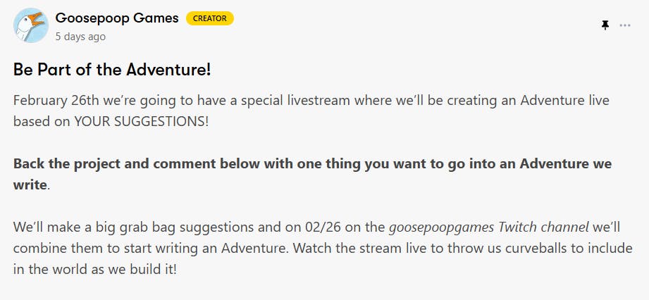Click the yellow CREATOR badge
Screen dimensions: 649x300
click(210, 19)
